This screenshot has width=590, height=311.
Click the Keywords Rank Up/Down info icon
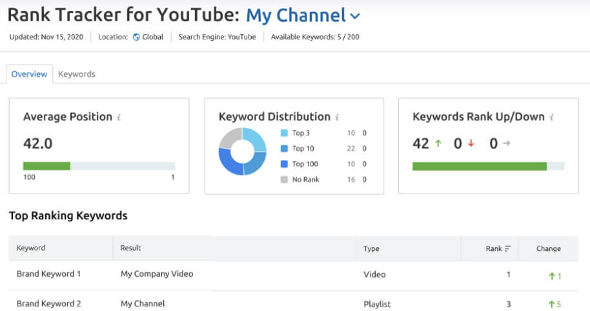pyautogui.click(x=551, y=117)
